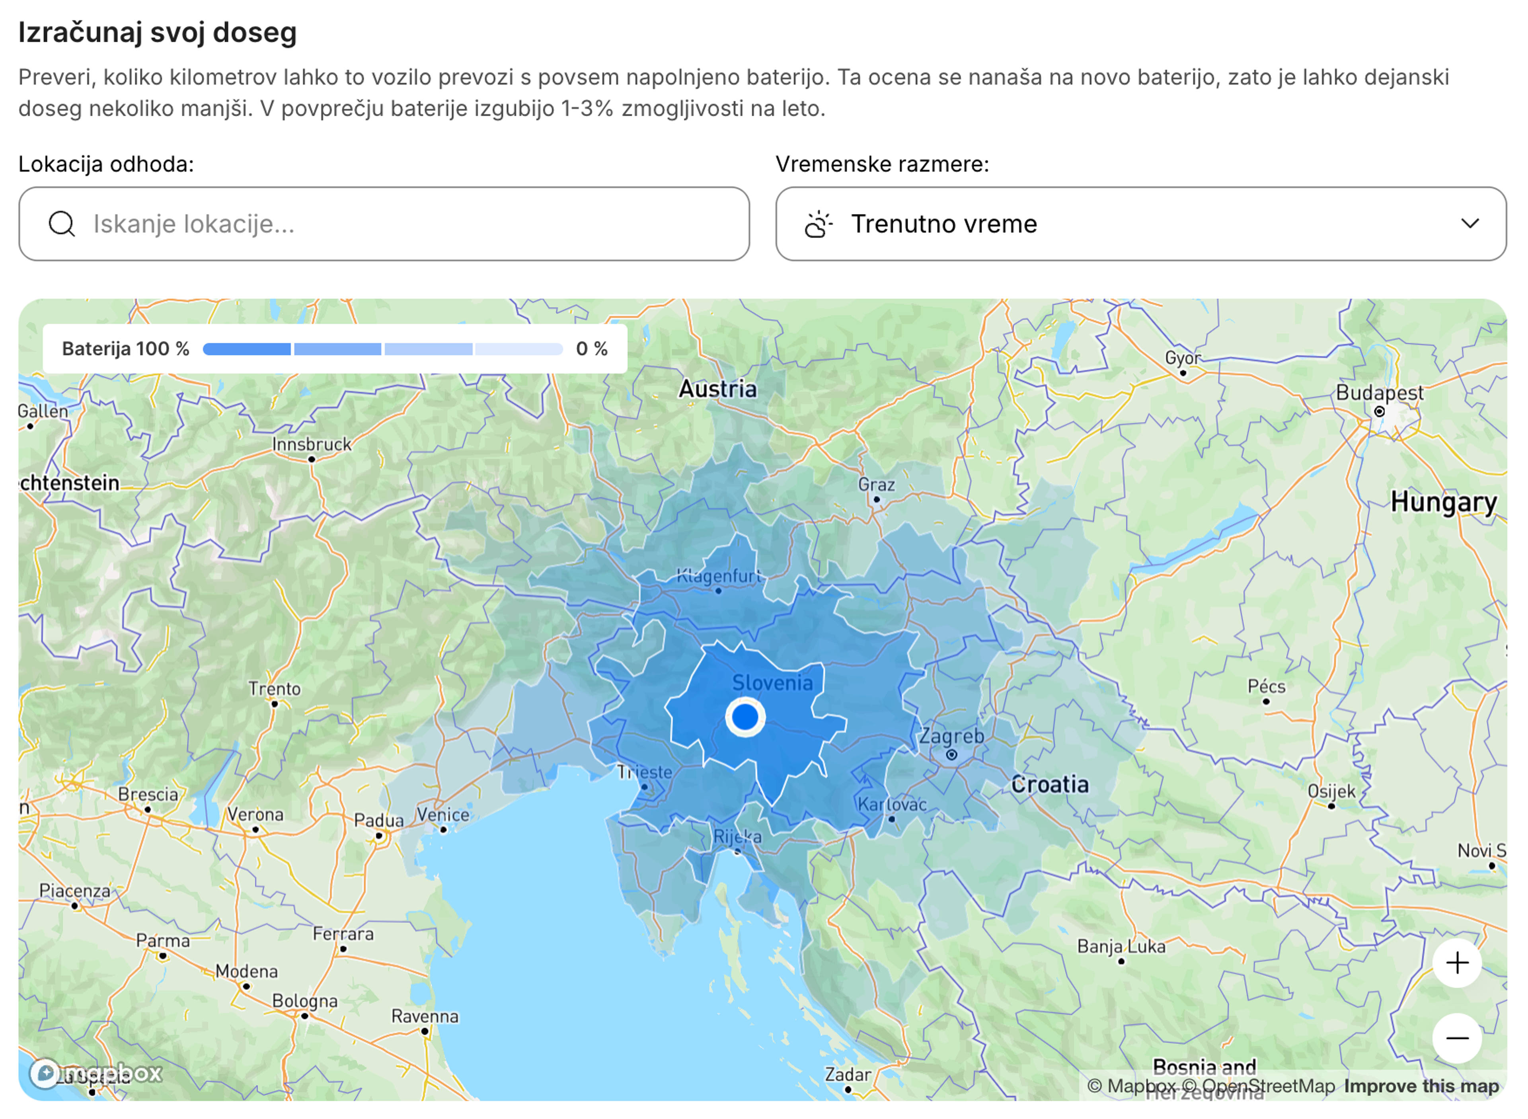Click the lightest battery legend segment
The image size is (1528, 1119).
click(x=519, y=349)
